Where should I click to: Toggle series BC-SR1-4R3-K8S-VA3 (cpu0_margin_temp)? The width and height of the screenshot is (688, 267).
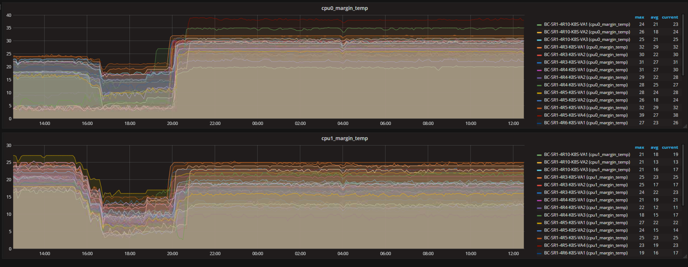coord(586,62)
